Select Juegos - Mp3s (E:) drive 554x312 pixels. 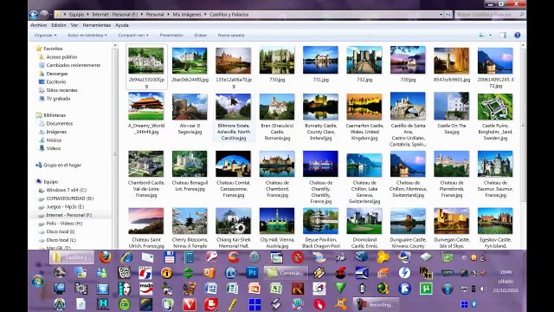(65, 206)
